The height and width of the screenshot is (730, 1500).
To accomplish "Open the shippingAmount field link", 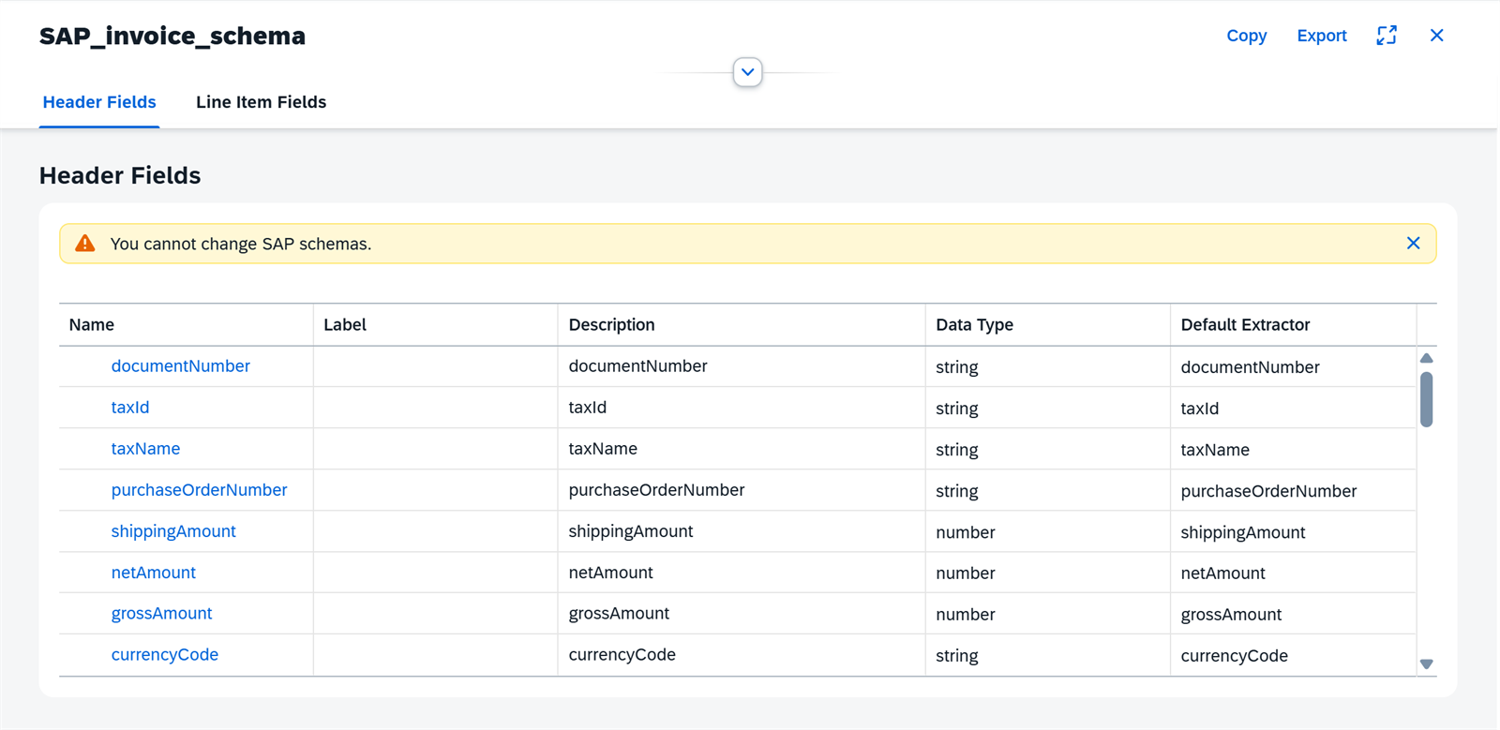I will pyautogui.click(x=173, y=531).
